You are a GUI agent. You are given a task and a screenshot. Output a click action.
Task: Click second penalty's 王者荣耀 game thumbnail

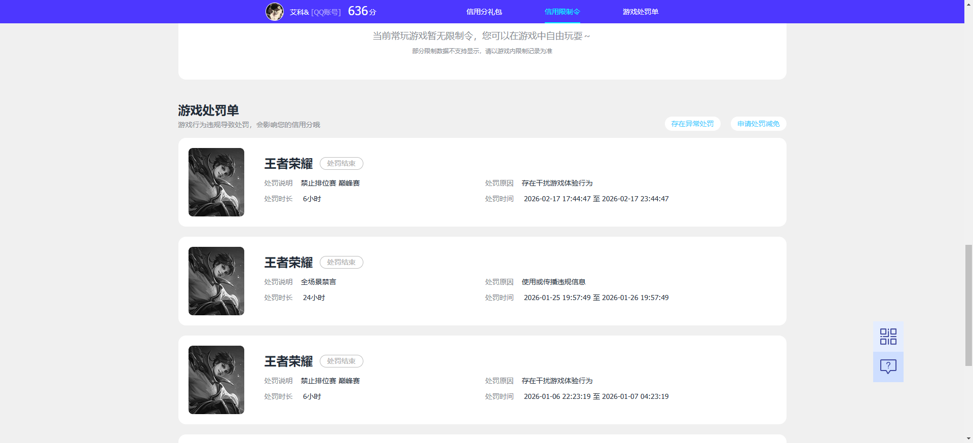click(x=216, y=281)
